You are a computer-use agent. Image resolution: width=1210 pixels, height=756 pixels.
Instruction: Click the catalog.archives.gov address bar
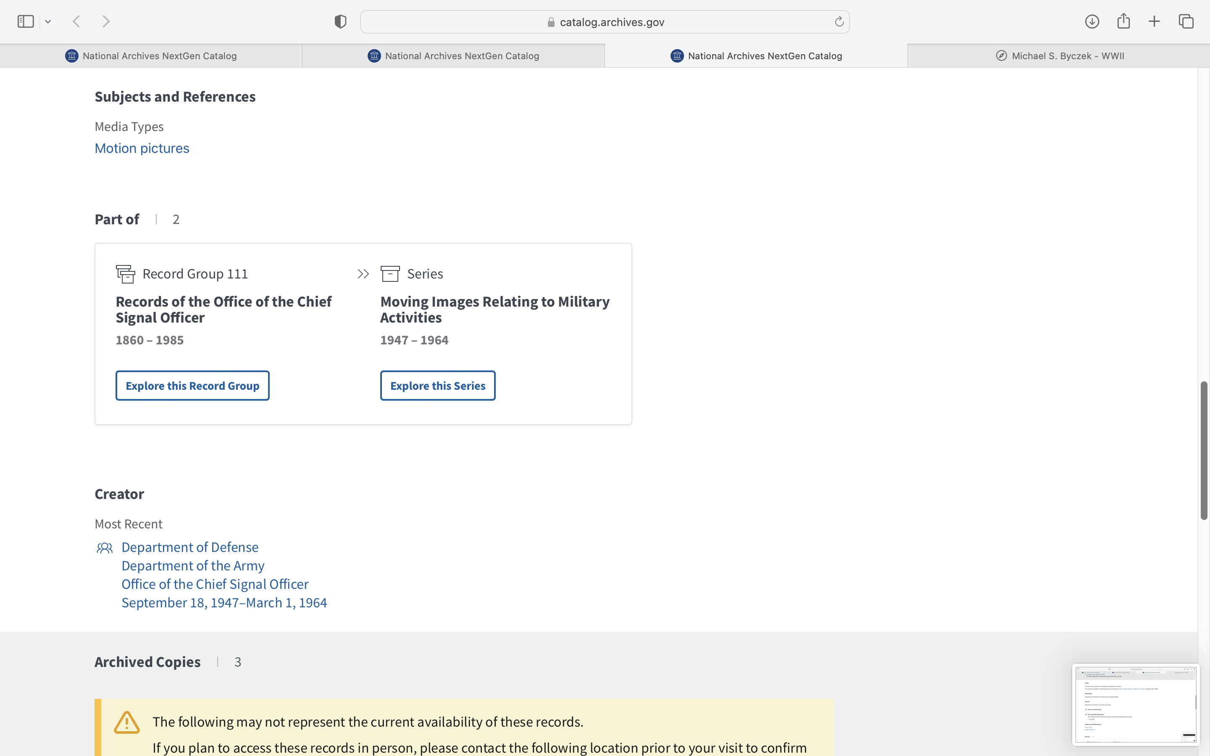[x=605, y=22]
